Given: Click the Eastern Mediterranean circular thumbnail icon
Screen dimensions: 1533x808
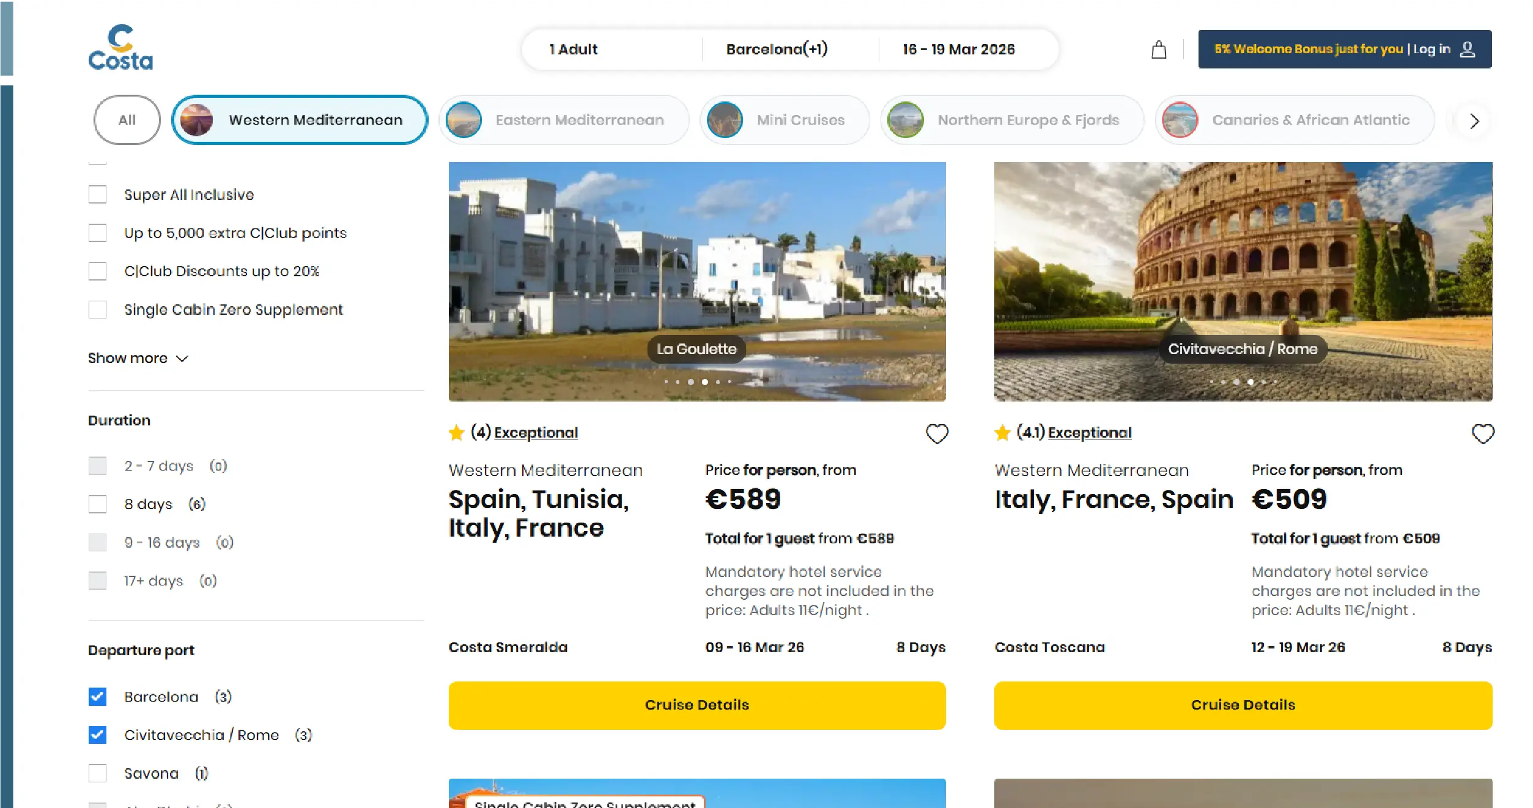Looking at the screenshot, I should click(463, 120).
